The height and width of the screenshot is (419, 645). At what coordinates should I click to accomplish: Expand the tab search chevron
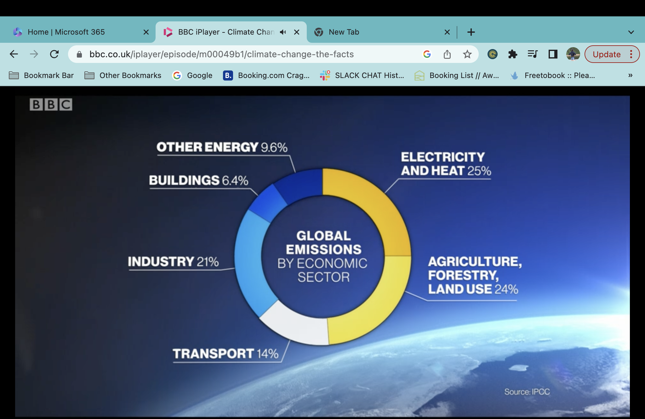pos(631,32)
